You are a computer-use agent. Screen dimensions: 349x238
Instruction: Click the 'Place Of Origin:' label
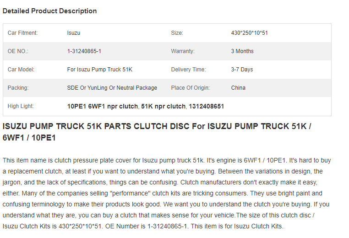point(191,88)
